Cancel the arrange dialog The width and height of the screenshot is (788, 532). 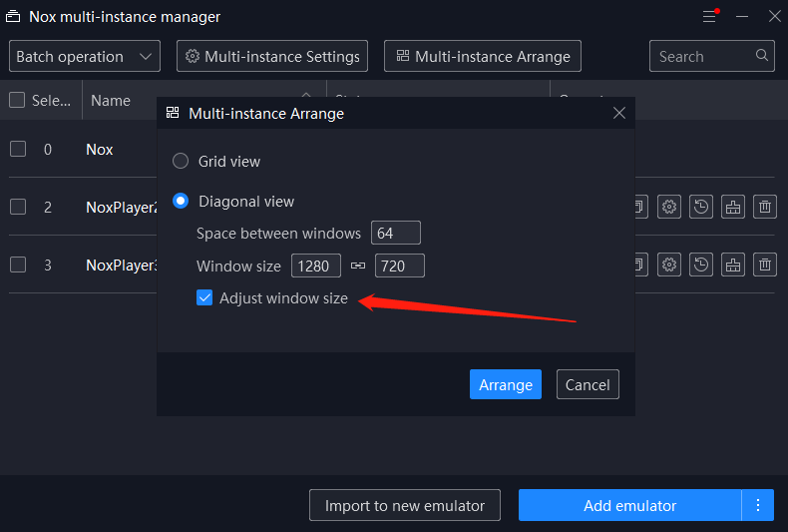pos(588,384)
